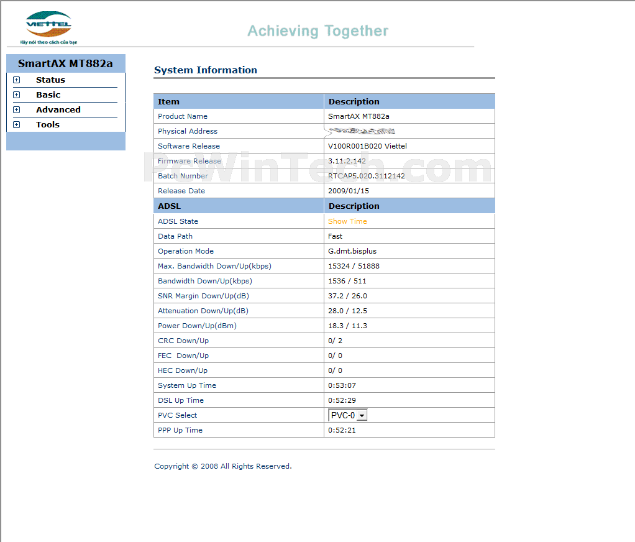Select the PPP Up Time label

click(180, 430)
